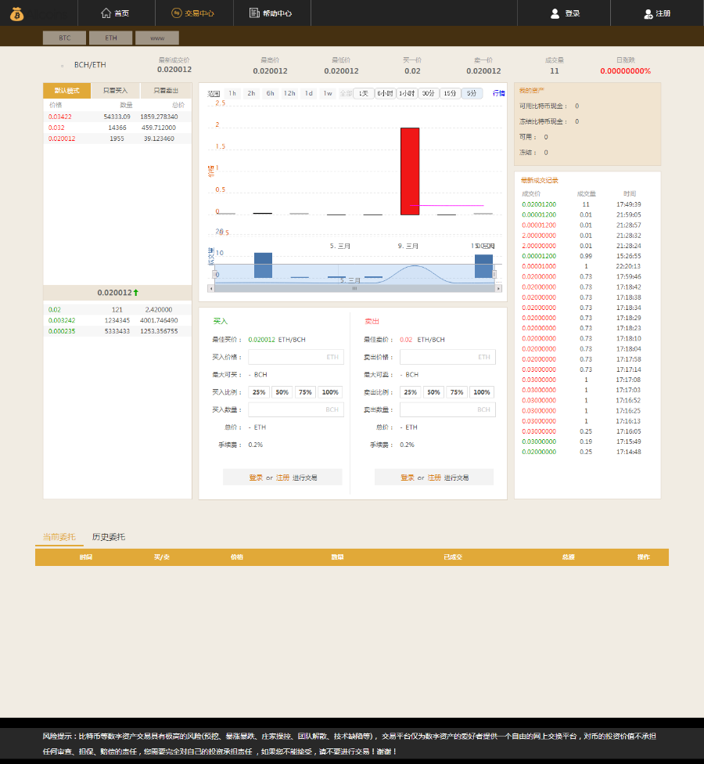
Task: Open the 交易中心 trading center icon
Action: click(x=176, y=13)
